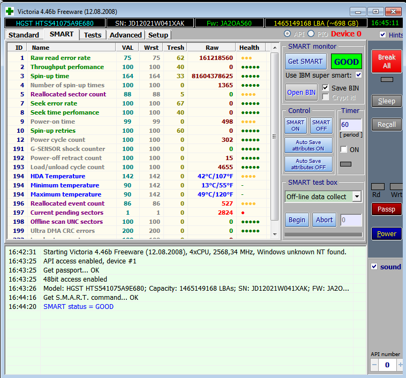Click the scroll up arrow of SMART table

tap(275, 48)
